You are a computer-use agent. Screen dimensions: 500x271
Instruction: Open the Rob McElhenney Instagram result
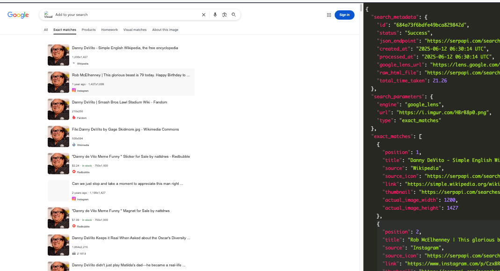point(131,75)
